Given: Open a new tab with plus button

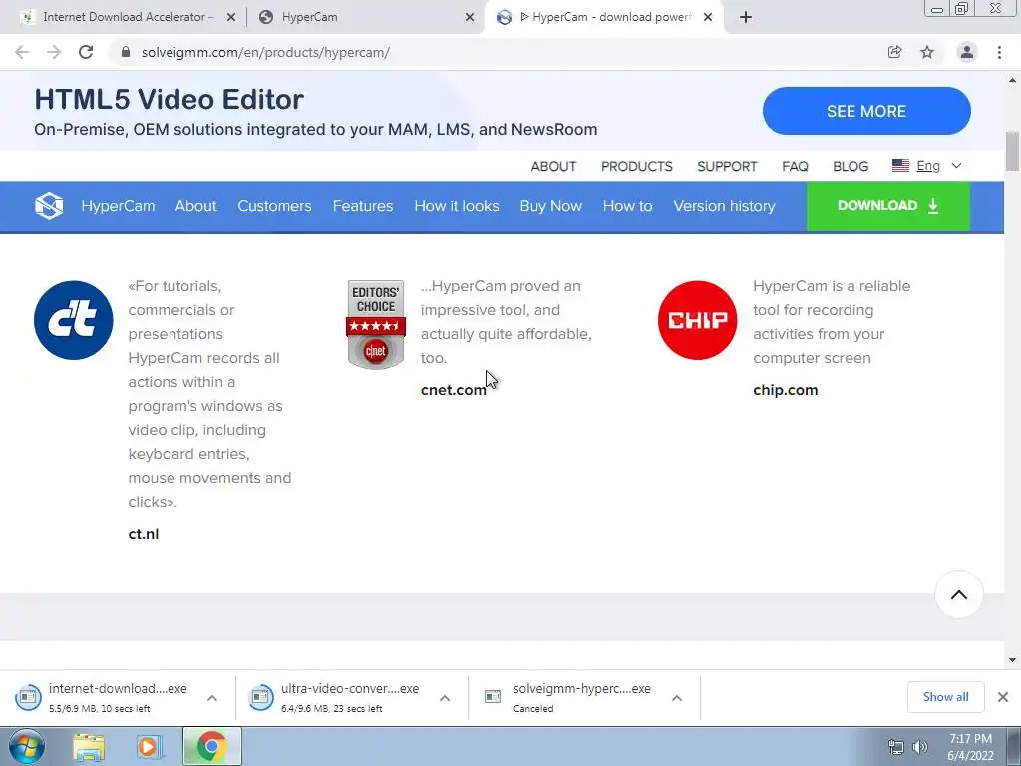Looking at the screenshot, I should coord(746,18).
